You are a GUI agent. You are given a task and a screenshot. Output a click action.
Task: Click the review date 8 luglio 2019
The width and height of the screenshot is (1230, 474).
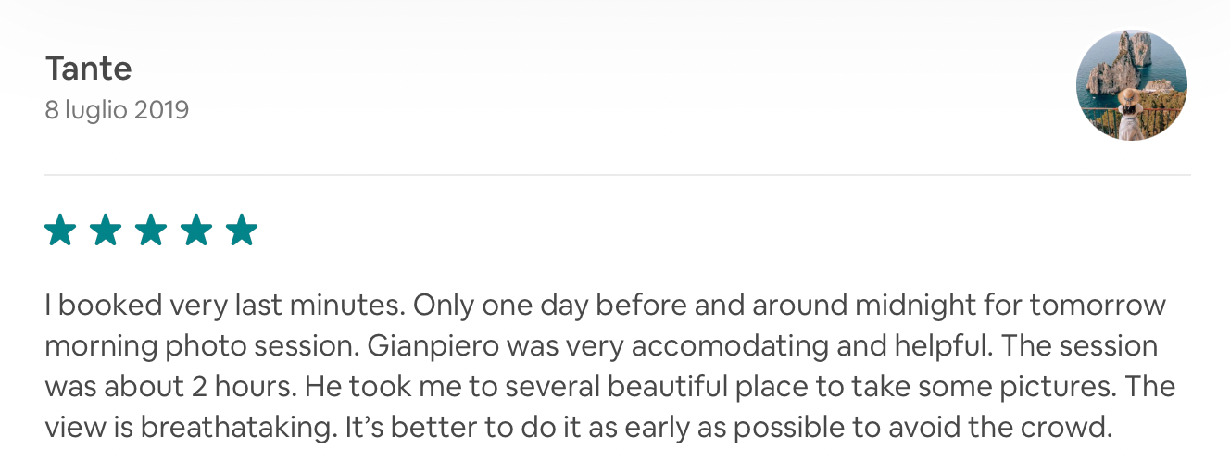coord(117,110)
